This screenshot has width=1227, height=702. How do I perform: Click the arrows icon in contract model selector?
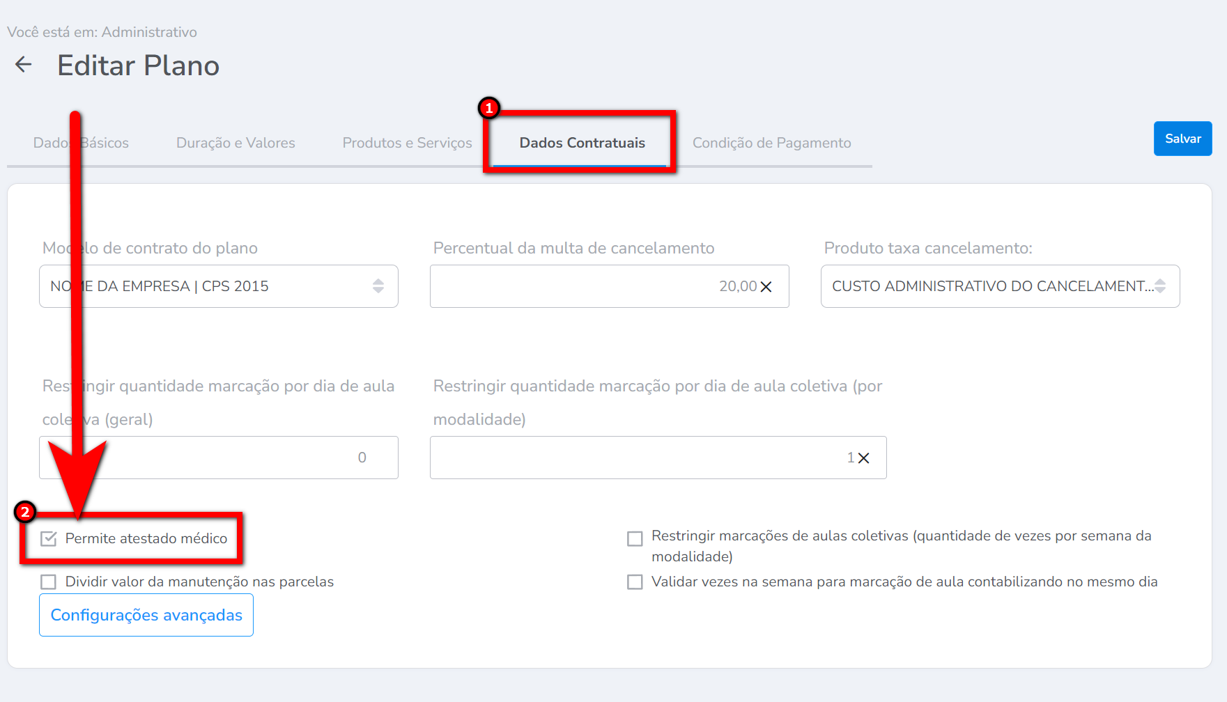click(x=378, y=286)
